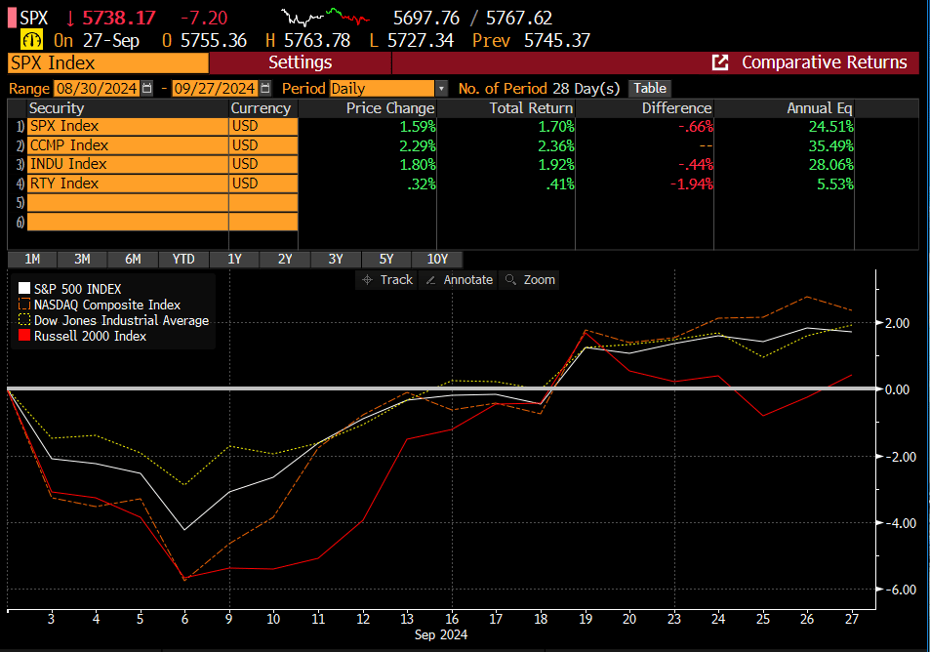Click the Zoom button label
This screenshot has width=930, height=652.
539,279
